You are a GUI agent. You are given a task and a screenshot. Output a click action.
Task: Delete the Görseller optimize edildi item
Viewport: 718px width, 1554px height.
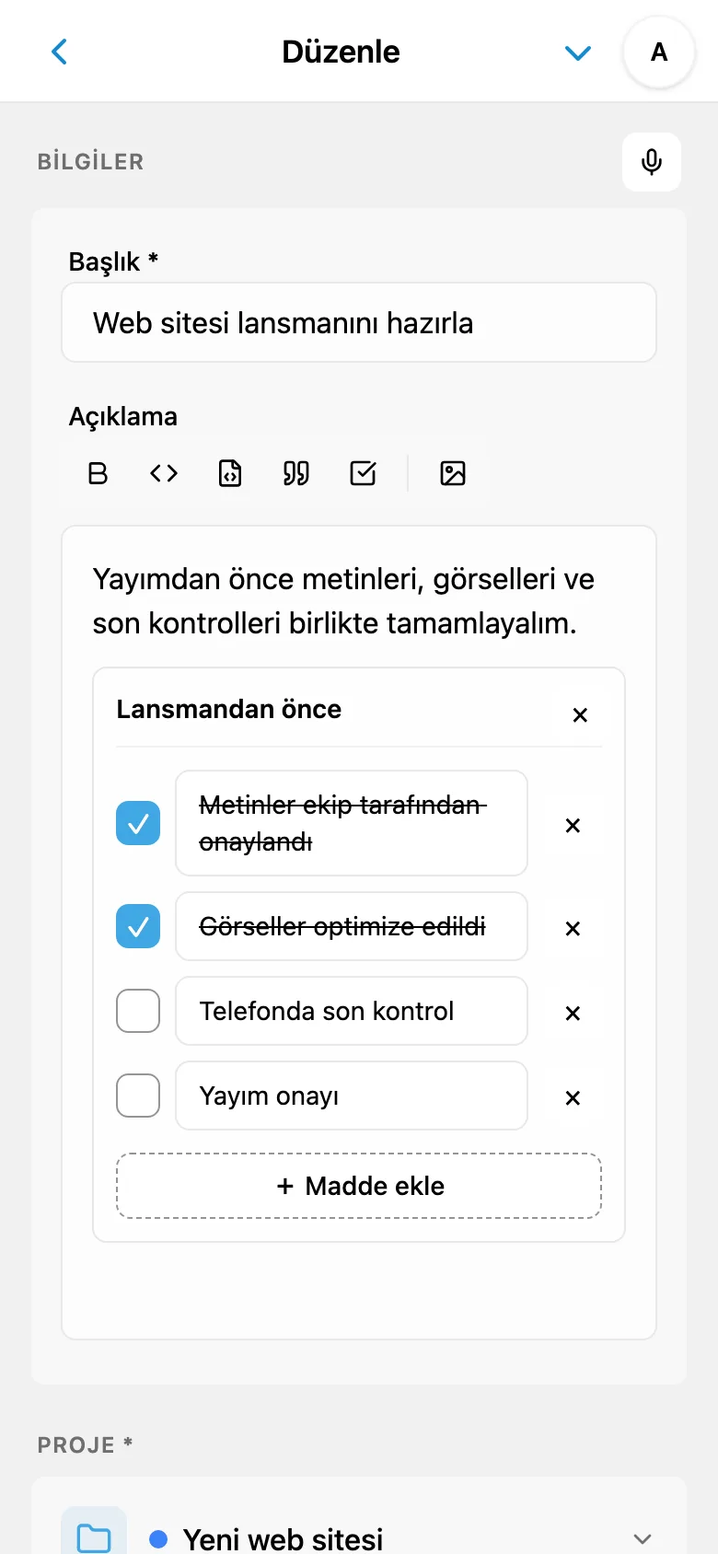(x=573, y=929)
